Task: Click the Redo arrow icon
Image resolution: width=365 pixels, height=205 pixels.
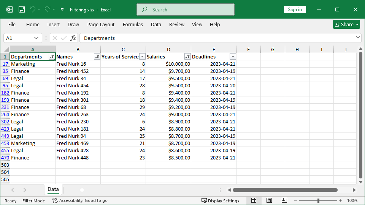Action: tap(48, 9)
